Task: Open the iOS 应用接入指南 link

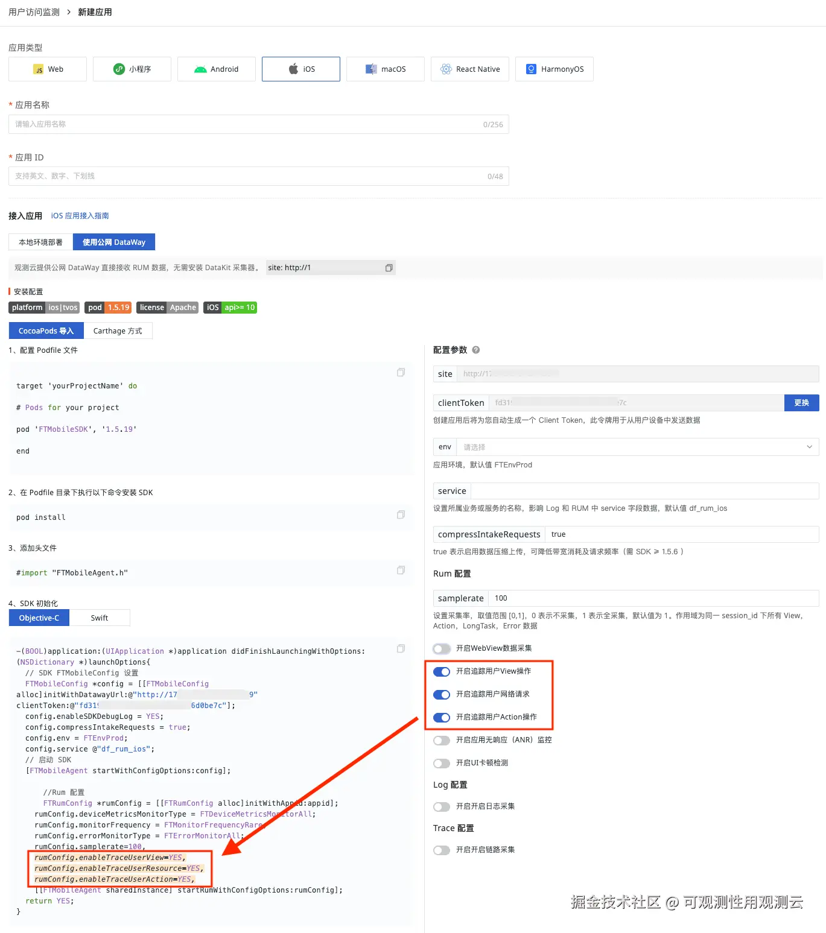Action: [x=80, y=216]
